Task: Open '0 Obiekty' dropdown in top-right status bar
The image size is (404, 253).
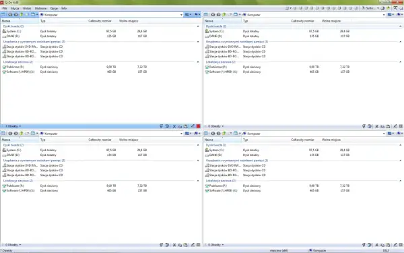Action: tap(215, 126)
